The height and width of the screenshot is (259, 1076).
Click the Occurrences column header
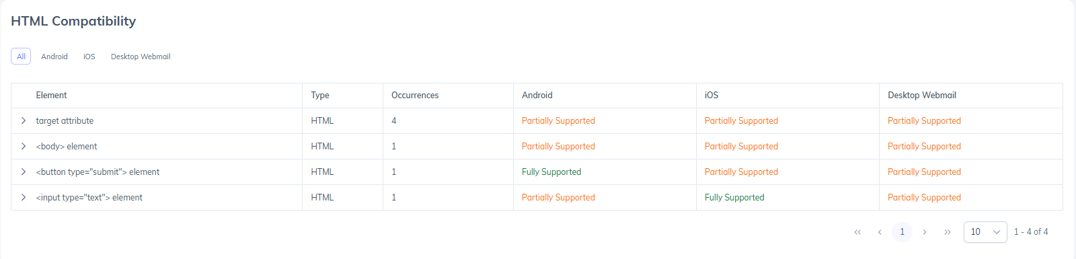tap(415, 96)
